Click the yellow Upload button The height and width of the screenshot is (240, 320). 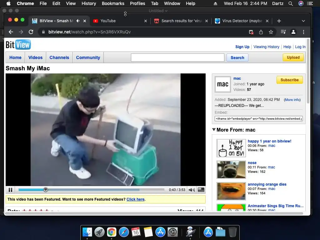point(293,57)
